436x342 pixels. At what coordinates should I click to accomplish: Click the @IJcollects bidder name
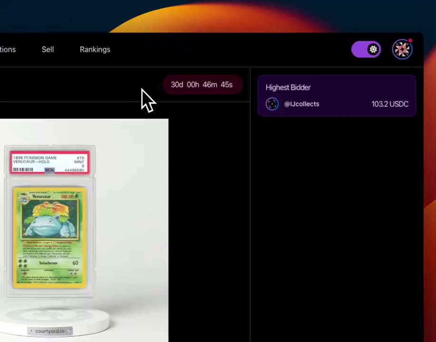tap(302, 104)
